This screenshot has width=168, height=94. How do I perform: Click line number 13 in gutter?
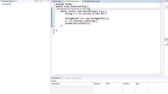pos(54,33)
